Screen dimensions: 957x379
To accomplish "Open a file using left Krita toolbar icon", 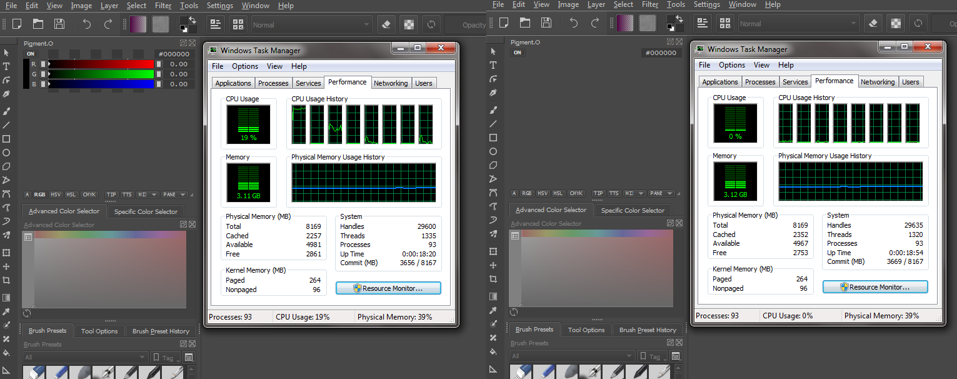I will tap(38, 24).
